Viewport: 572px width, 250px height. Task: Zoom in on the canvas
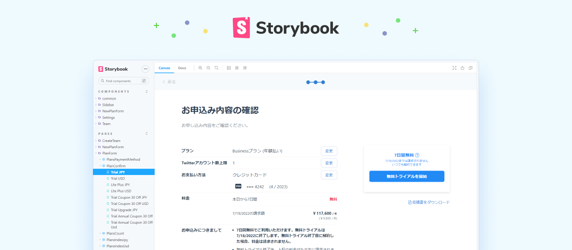[200, 68]
